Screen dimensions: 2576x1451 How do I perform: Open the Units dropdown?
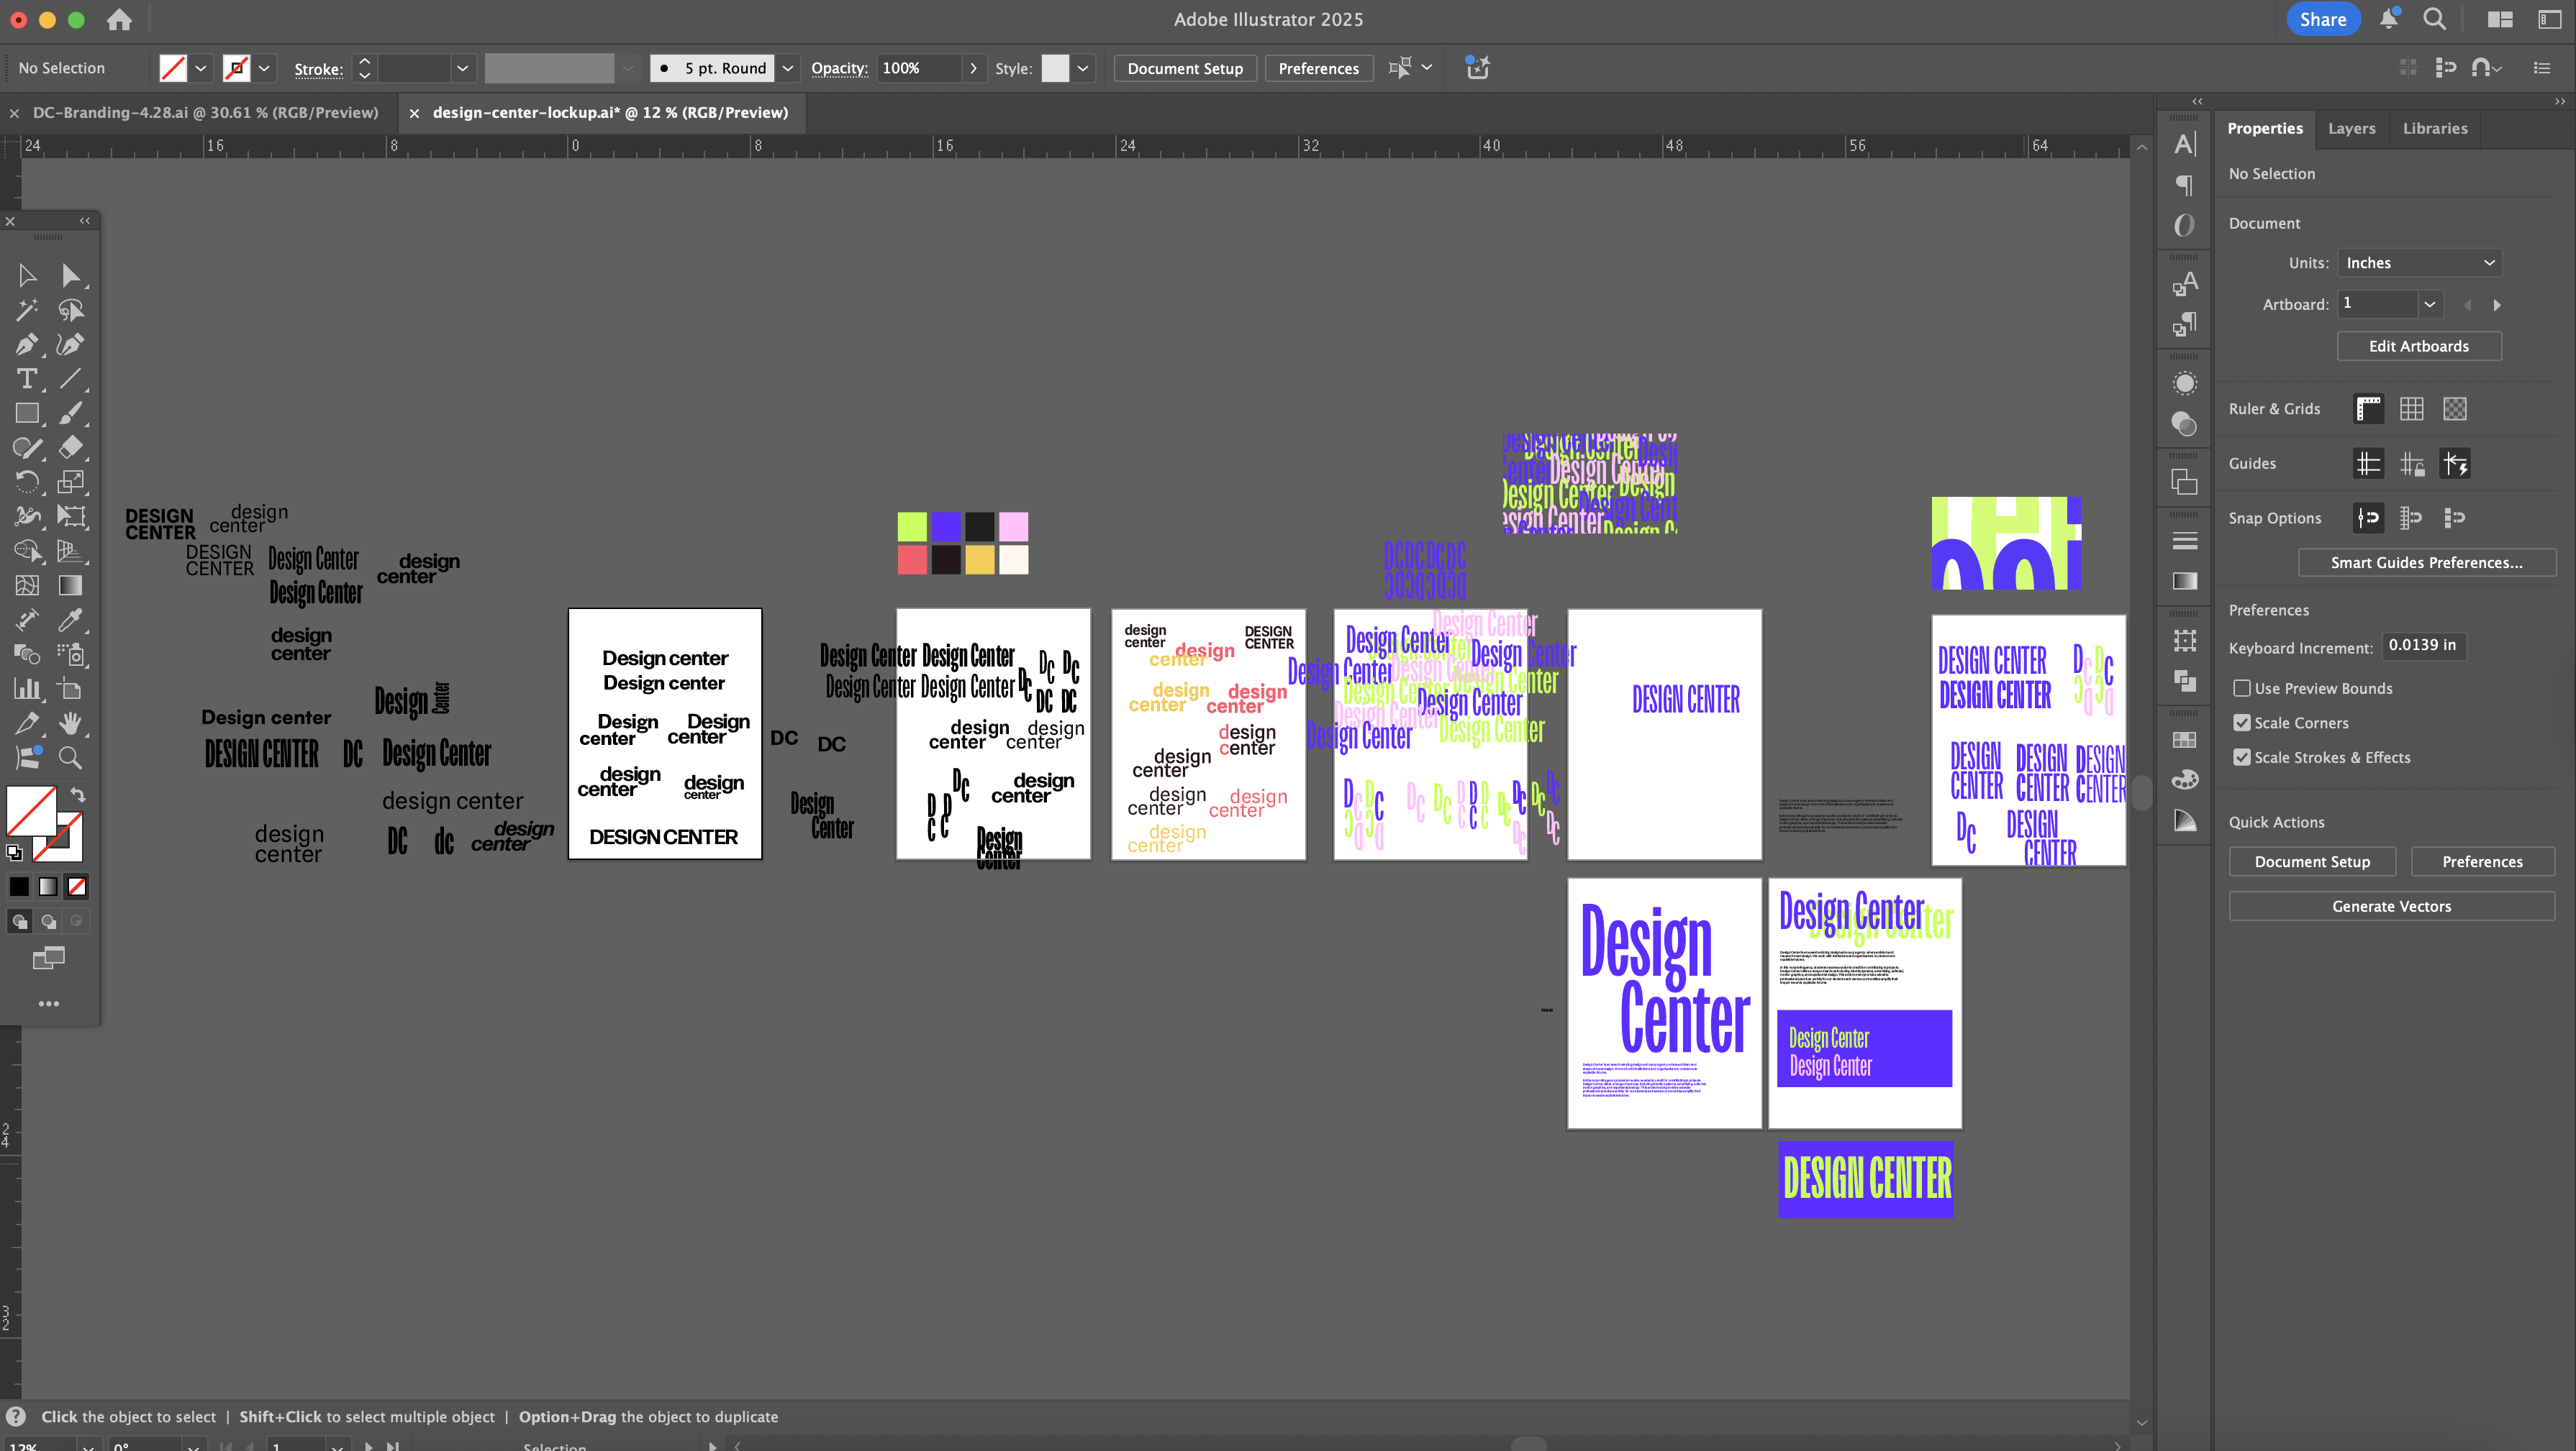point(2419,262)
